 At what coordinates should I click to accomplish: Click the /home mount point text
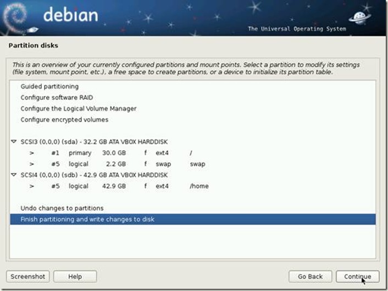coord(199,186)
